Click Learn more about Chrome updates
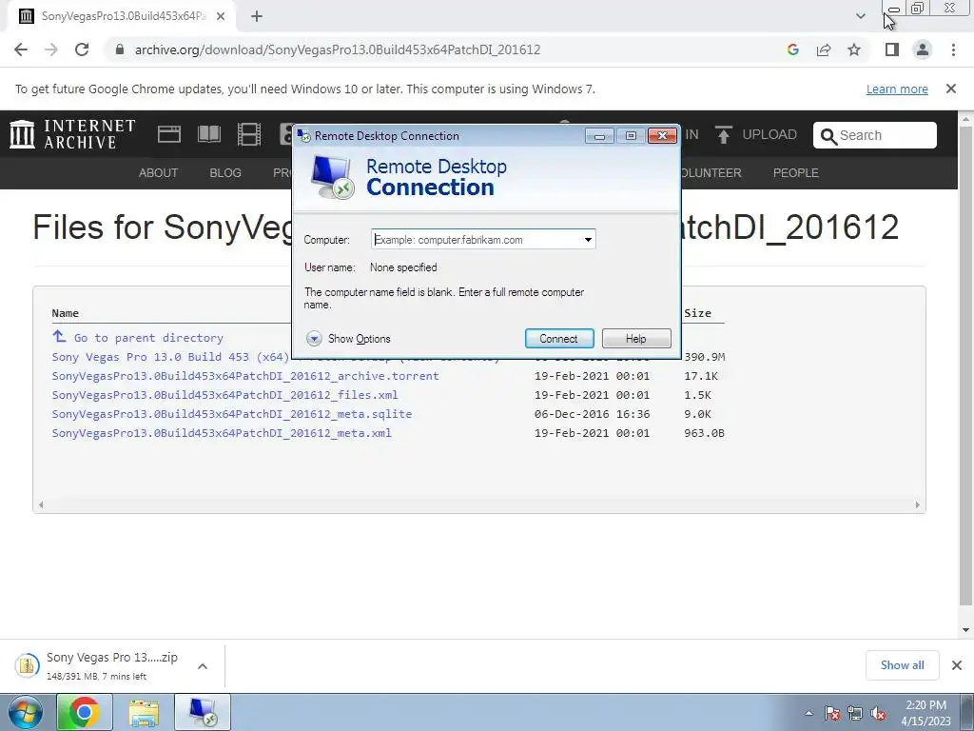This screenshot has width=974, height=731. [x=897, y=89]
